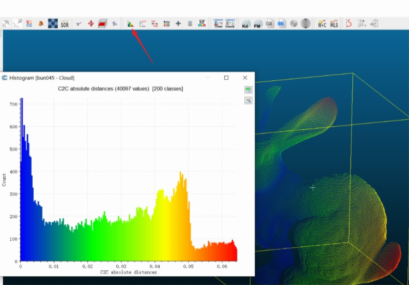Open the histogram tool in the toolbar
Image resolution: width=409 pixels, height=285 pixels.
tap(130, 24)
